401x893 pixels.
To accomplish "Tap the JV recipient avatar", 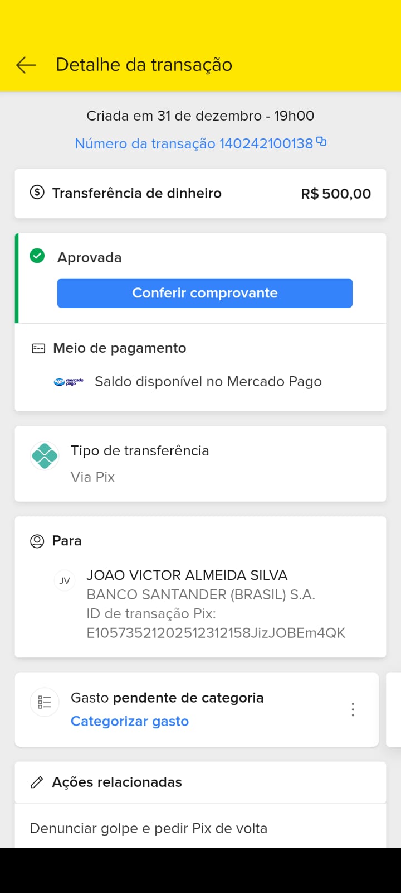I will [x=65, y=580].
